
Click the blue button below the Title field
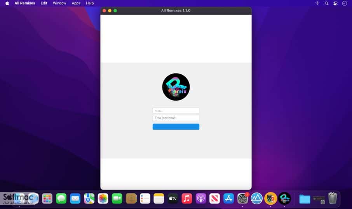point(176,127)
